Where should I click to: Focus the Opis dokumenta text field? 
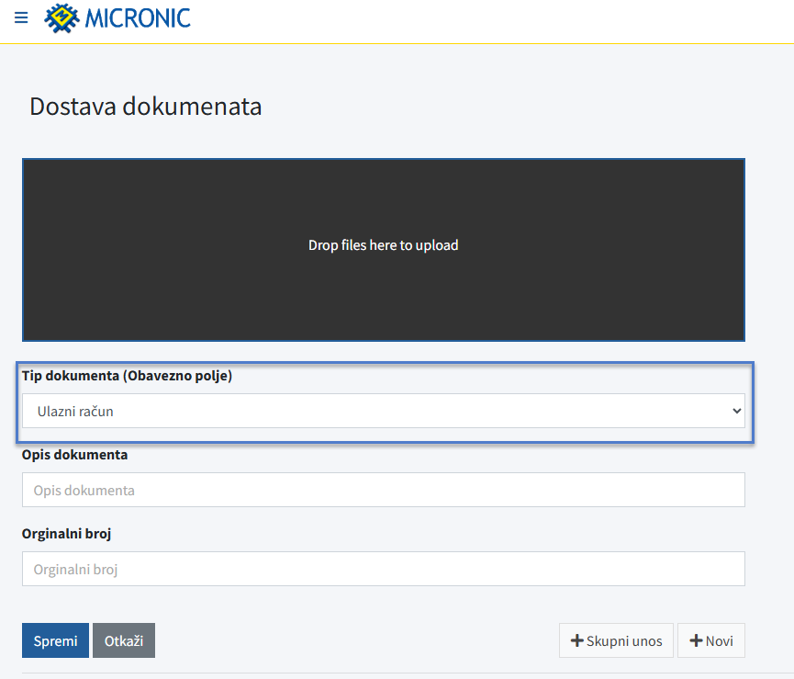coord(383,490)
